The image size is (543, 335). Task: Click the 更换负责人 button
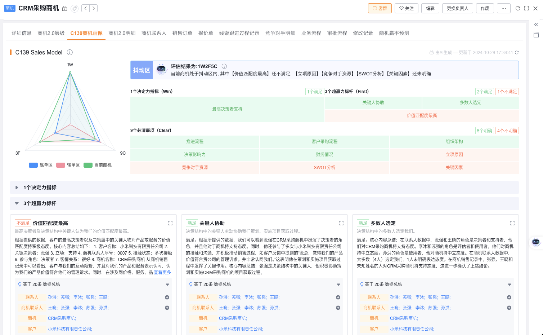457,8
